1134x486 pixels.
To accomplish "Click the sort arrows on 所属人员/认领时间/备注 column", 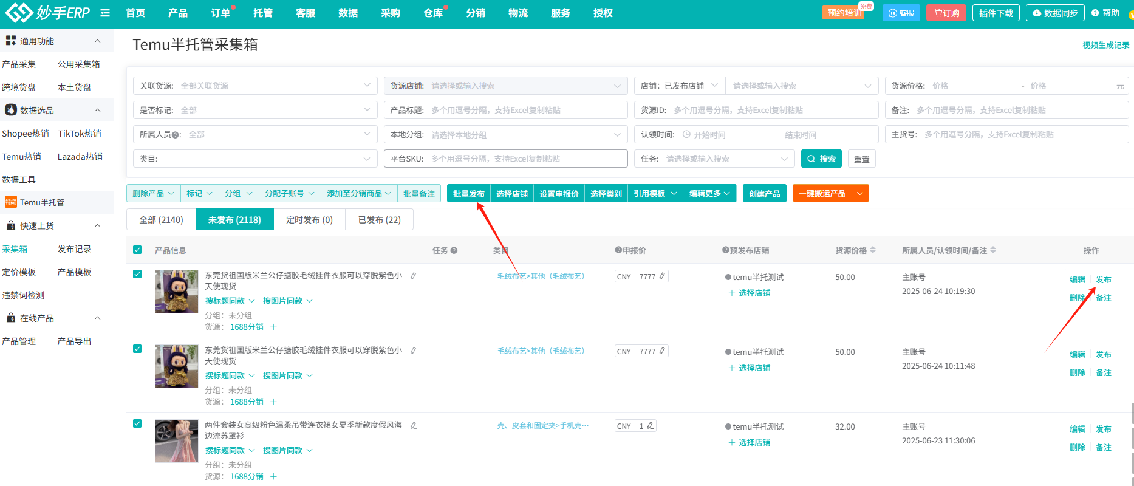I will [993, 250].
